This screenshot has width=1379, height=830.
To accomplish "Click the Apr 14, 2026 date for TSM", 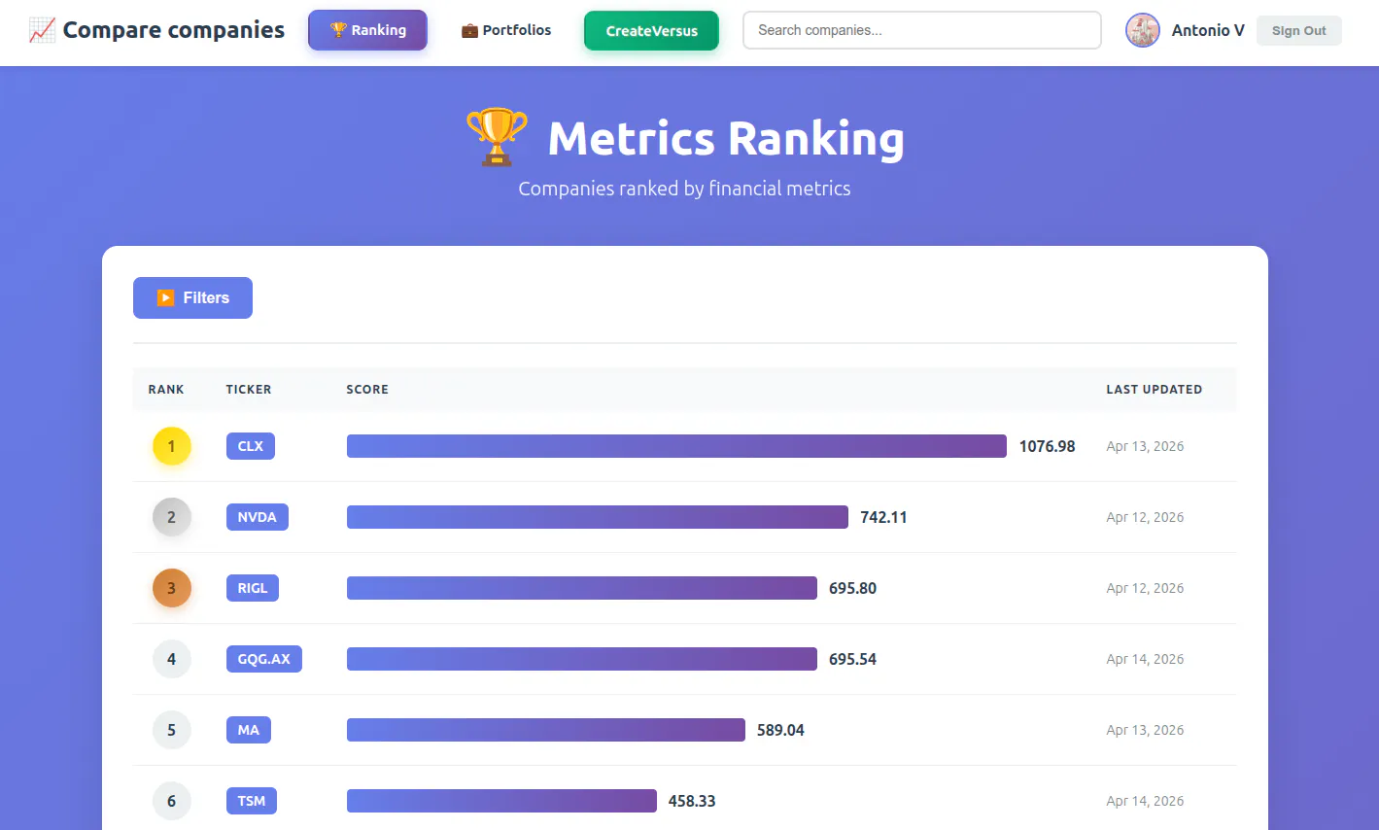I will pyautogui.click(x=1145, y=801).
